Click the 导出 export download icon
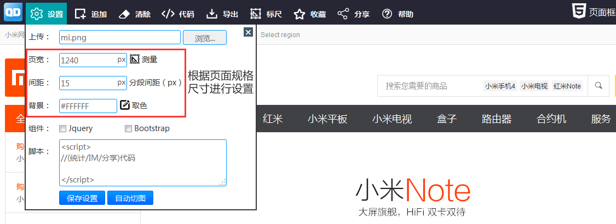Viewport: 616px width, 224px height. (212, 14)
